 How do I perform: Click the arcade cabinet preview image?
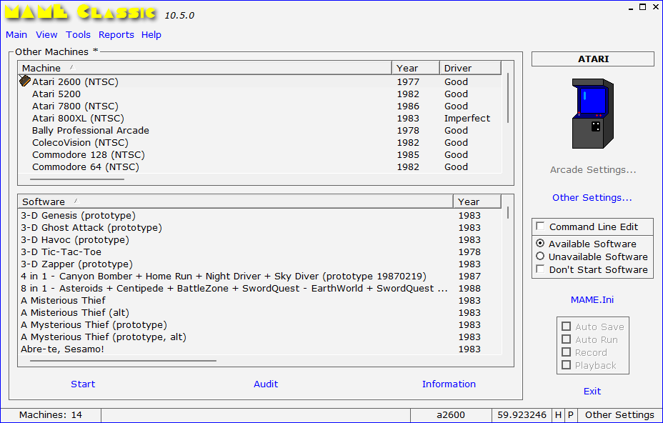[592, 114]
